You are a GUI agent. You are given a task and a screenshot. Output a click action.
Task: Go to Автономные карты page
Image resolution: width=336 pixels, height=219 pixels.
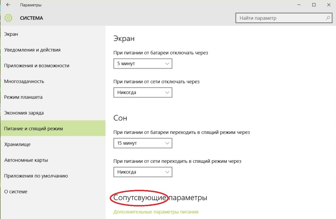coord(26,160)
